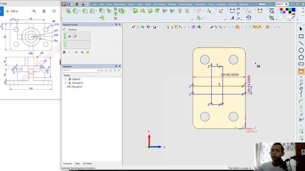The image size is (305, 171).
Task: Click the dimension rectangle icon in ribbon
Action: pos(232,11)
